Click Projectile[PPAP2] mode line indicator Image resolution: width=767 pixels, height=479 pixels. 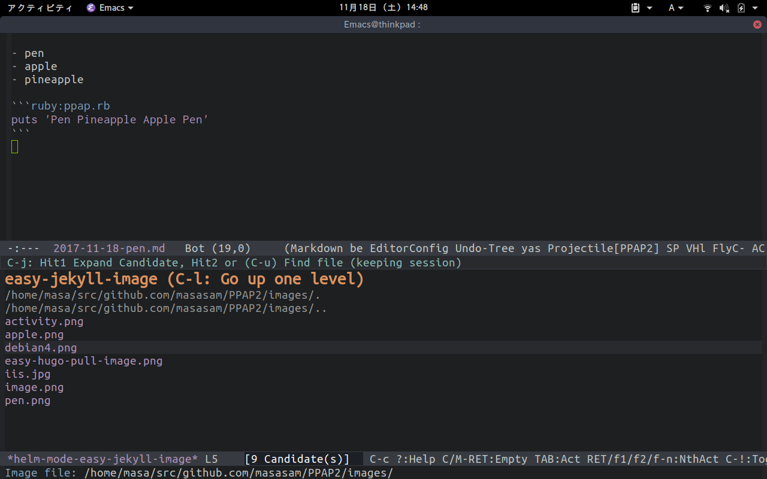[603, 248]
